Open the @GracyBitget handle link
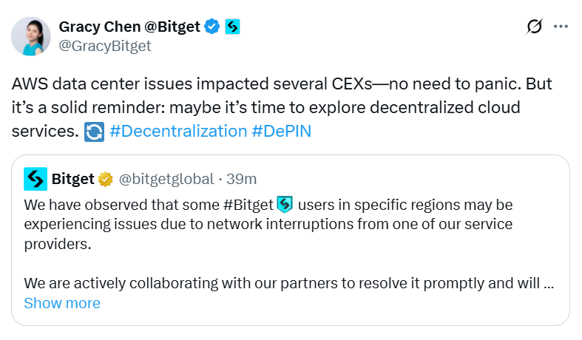 point(104,46)
